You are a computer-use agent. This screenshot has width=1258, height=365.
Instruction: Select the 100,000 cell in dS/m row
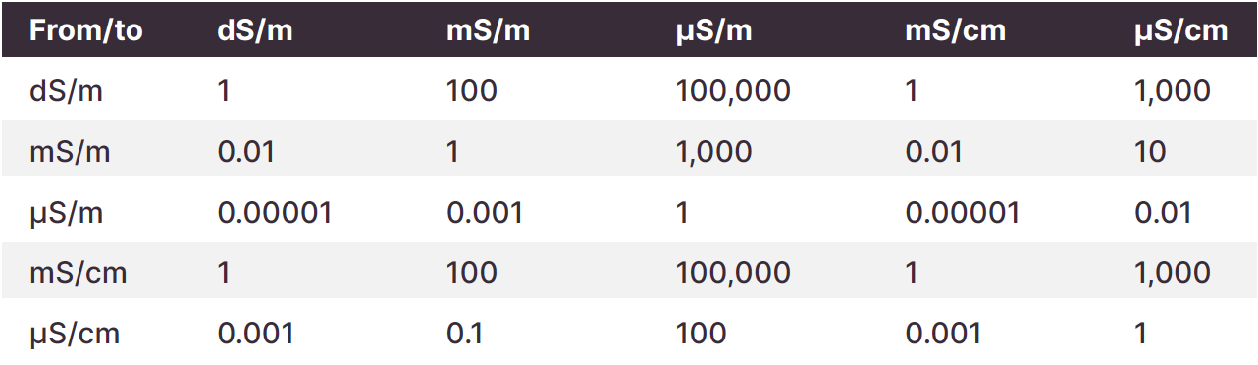tap(733, 91)
